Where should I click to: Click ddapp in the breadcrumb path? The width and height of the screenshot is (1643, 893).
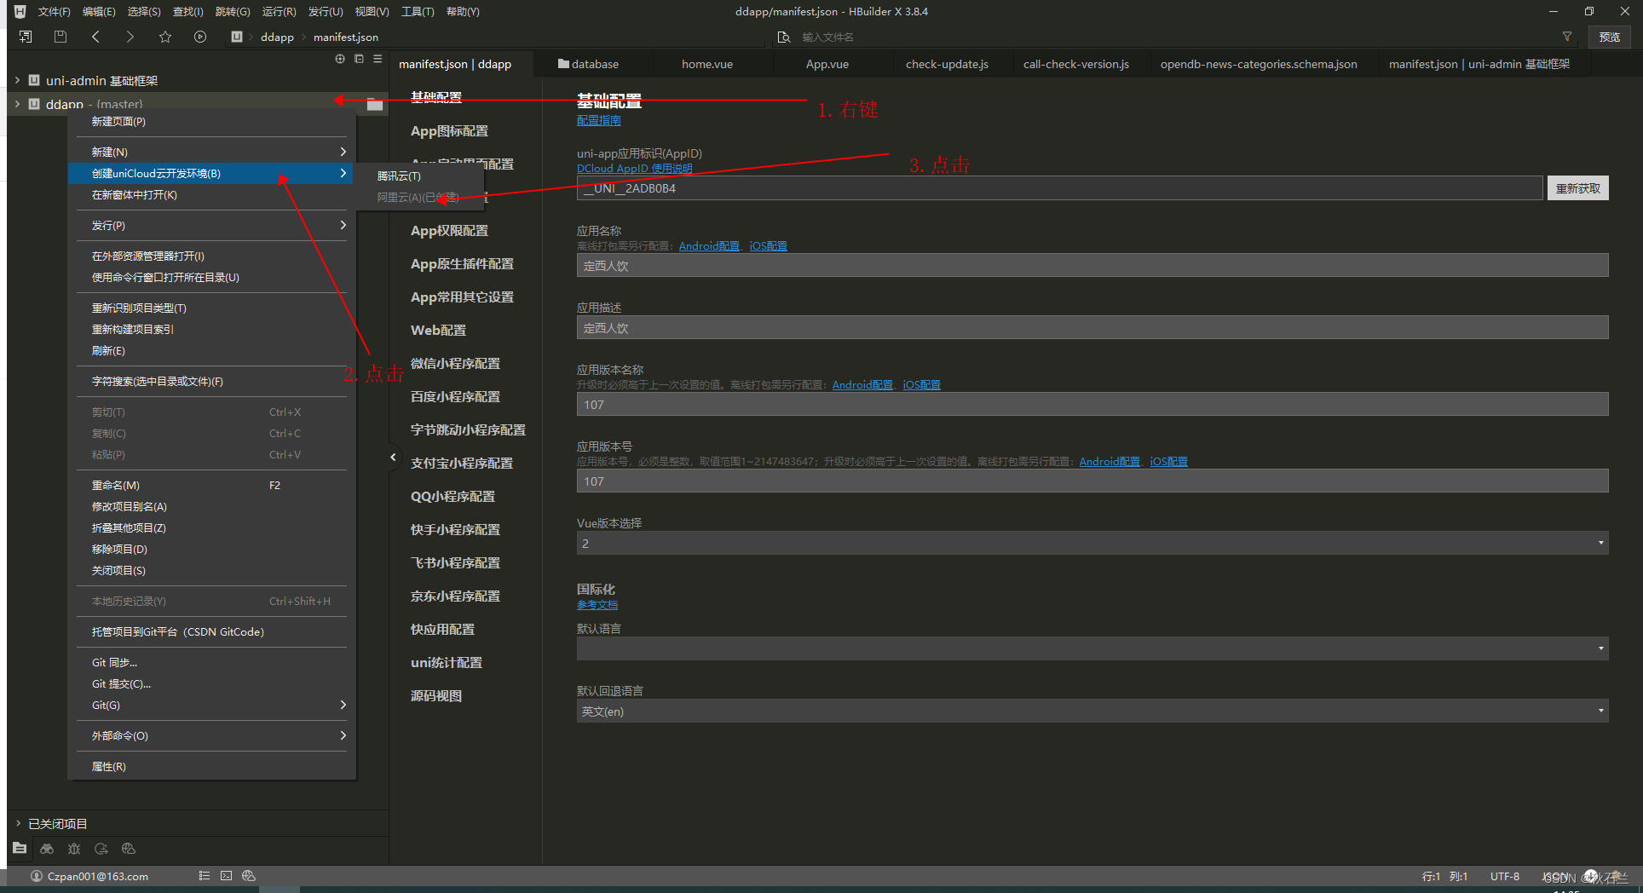(x=277, y=37)
